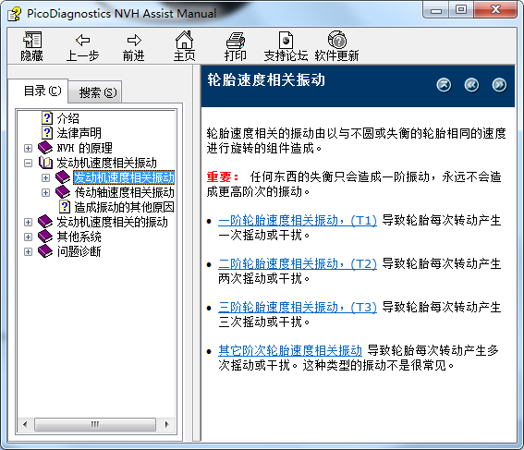Screen dimensions: 524x450
Task: Click the 前进 forward arrow icon
Action: pyautogui.click(x=134, y=41)
